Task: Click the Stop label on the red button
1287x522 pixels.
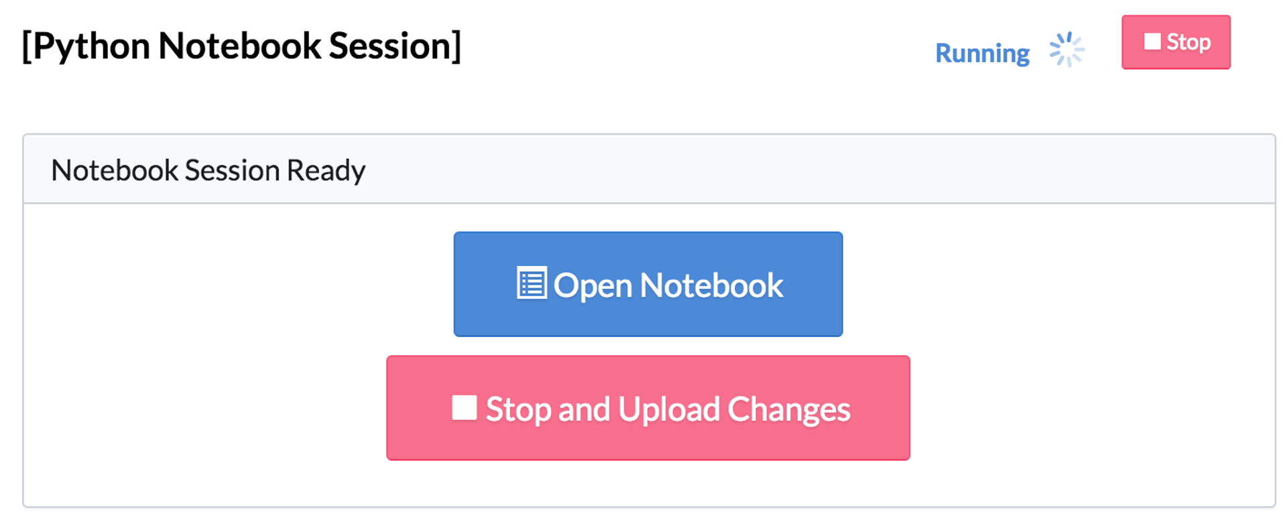Action: point(1190,42)
